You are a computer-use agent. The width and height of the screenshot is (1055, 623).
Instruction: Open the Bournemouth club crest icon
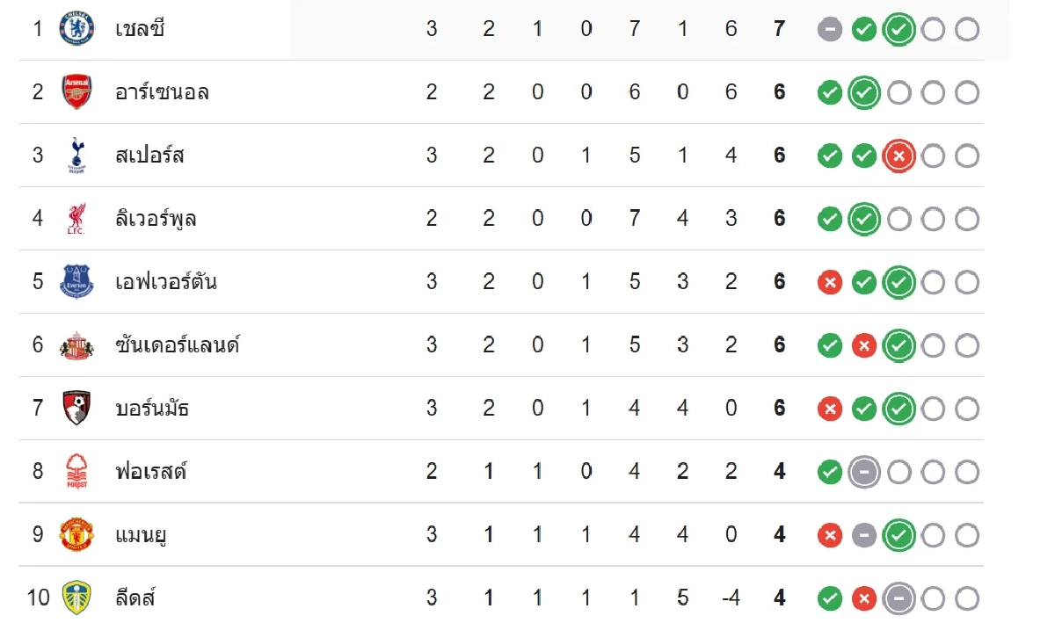(x=76, y=409)
